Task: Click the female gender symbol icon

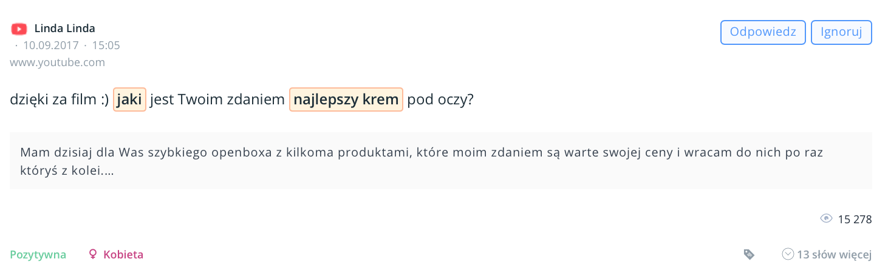Action: (x=93, y=255)
